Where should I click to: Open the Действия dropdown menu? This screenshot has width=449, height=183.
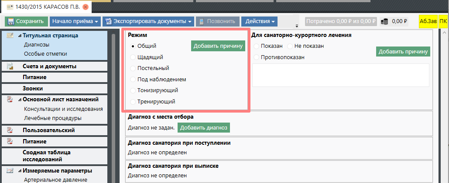(260, 21)
